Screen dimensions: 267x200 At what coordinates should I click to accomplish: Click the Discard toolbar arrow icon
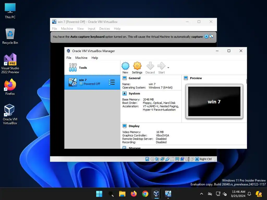(x=150, y=66)
